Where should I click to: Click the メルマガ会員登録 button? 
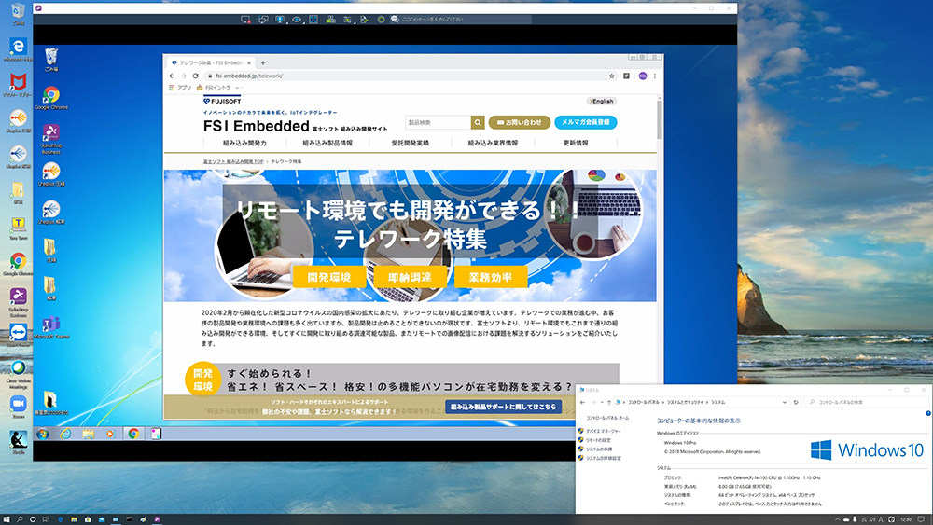point(586,122)
